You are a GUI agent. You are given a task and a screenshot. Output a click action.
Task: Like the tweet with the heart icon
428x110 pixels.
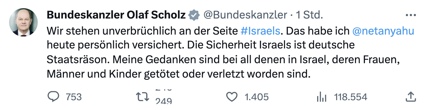231,97
